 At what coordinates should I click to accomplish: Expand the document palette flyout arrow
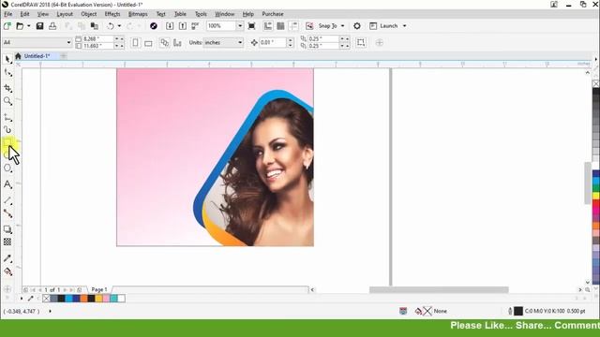[x=22, y=298]
